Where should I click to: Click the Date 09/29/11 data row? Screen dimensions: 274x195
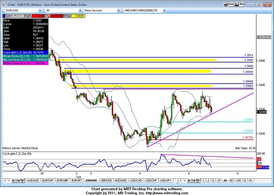25,28
